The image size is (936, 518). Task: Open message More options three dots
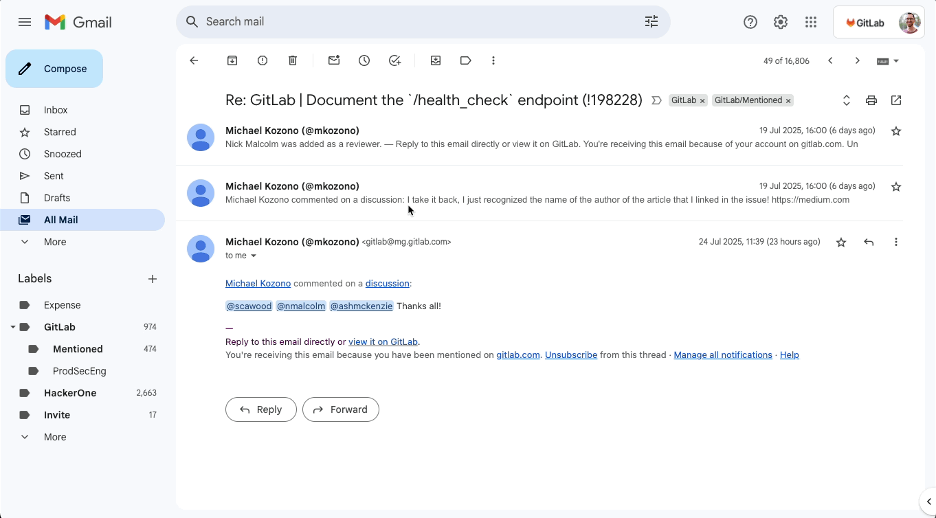896,242
